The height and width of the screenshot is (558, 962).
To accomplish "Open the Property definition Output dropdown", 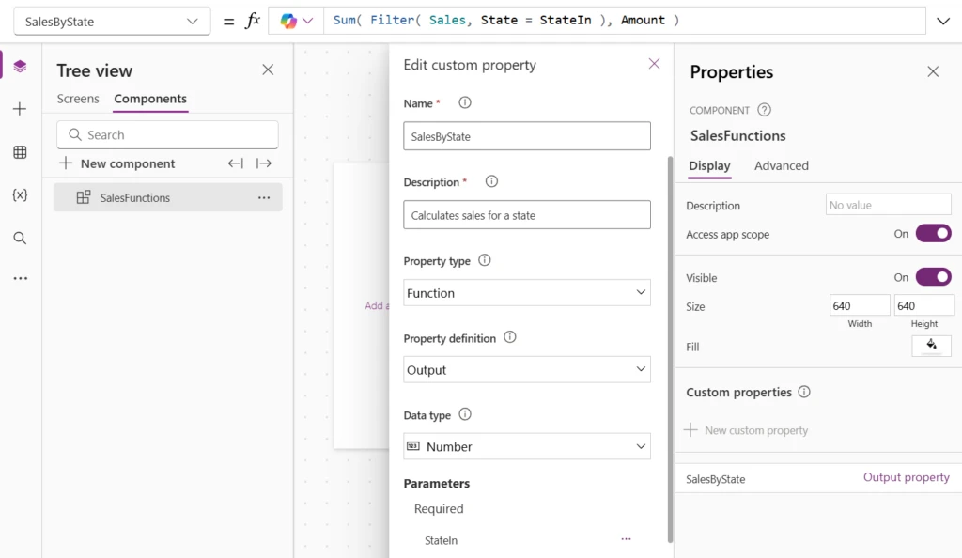I will (x=526, y=370).
